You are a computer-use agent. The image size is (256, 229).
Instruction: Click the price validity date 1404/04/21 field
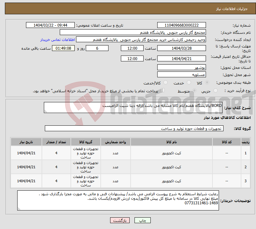(x=181, y=58)
